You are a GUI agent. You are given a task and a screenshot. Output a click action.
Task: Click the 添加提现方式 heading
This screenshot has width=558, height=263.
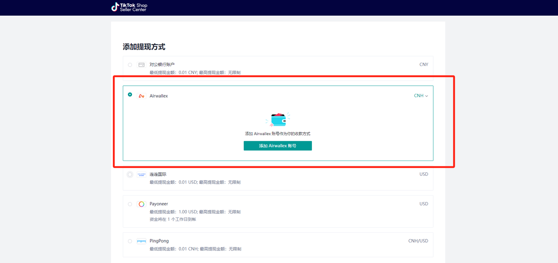click(x=144, y=47)
